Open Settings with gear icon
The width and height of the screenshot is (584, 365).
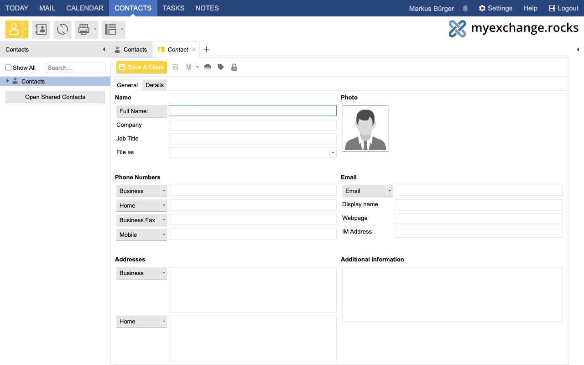click(495, 8)
